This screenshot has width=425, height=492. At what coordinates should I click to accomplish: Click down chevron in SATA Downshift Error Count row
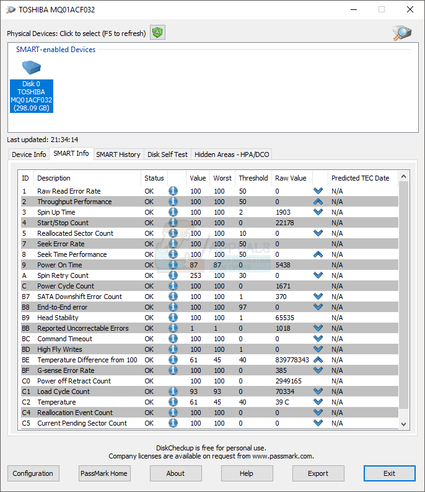tap(318, 297)
